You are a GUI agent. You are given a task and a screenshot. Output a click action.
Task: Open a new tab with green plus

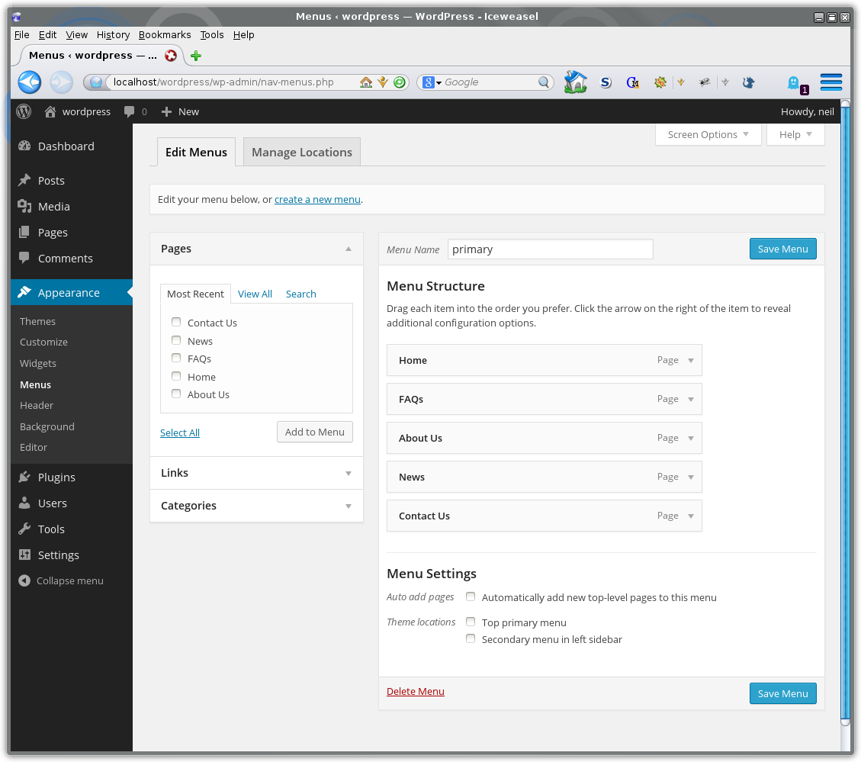coord(196,56)
